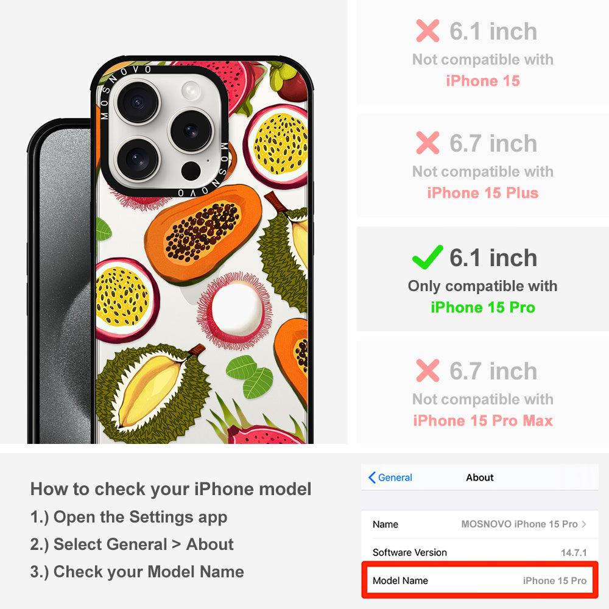Click the Software Version row
This screenshot has height=609, width=609.
coord(479,552)
